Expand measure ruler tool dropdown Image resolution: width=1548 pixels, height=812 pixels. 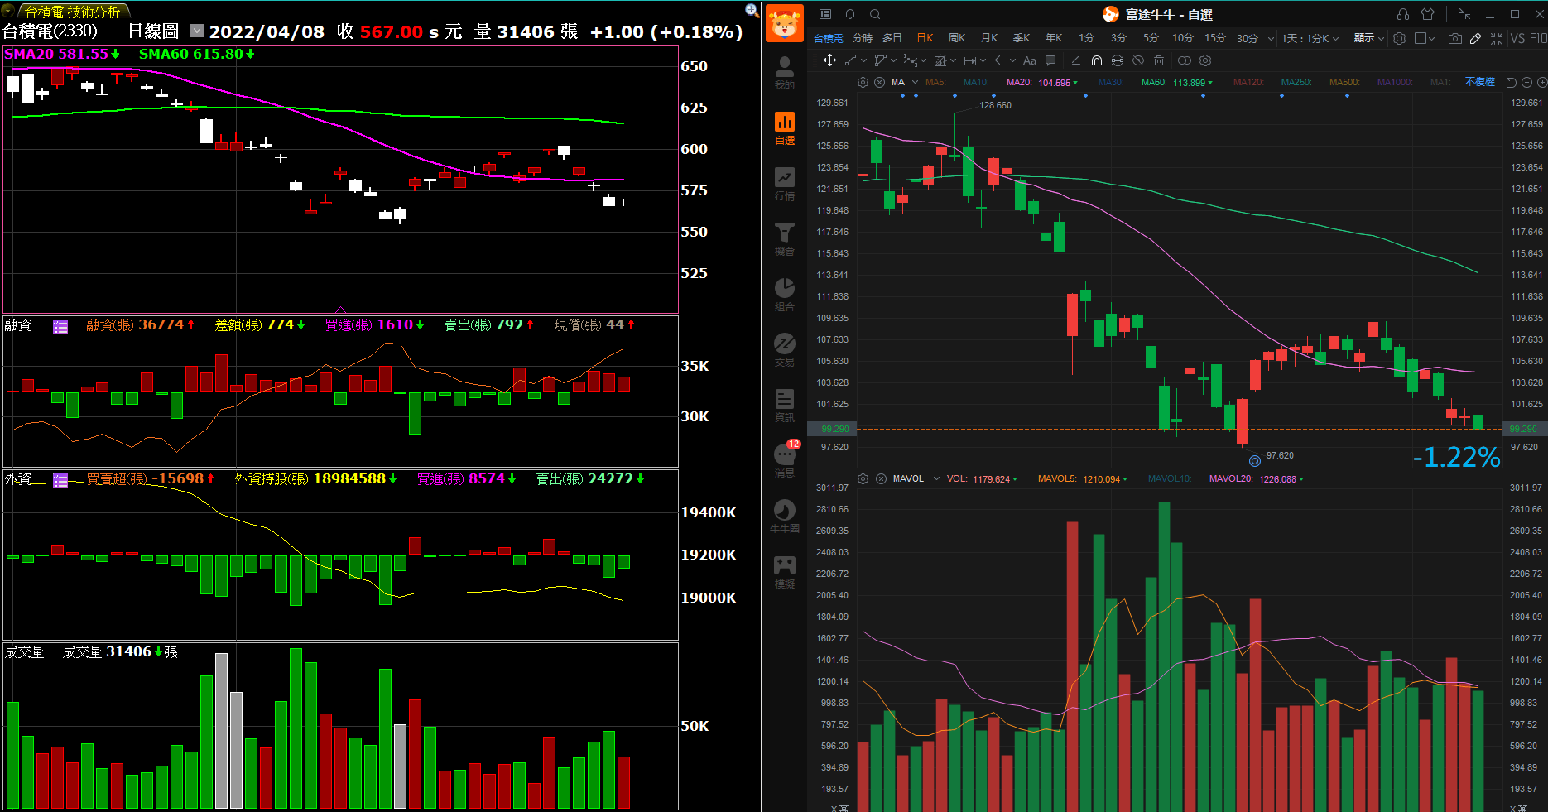tap(983, 60)
